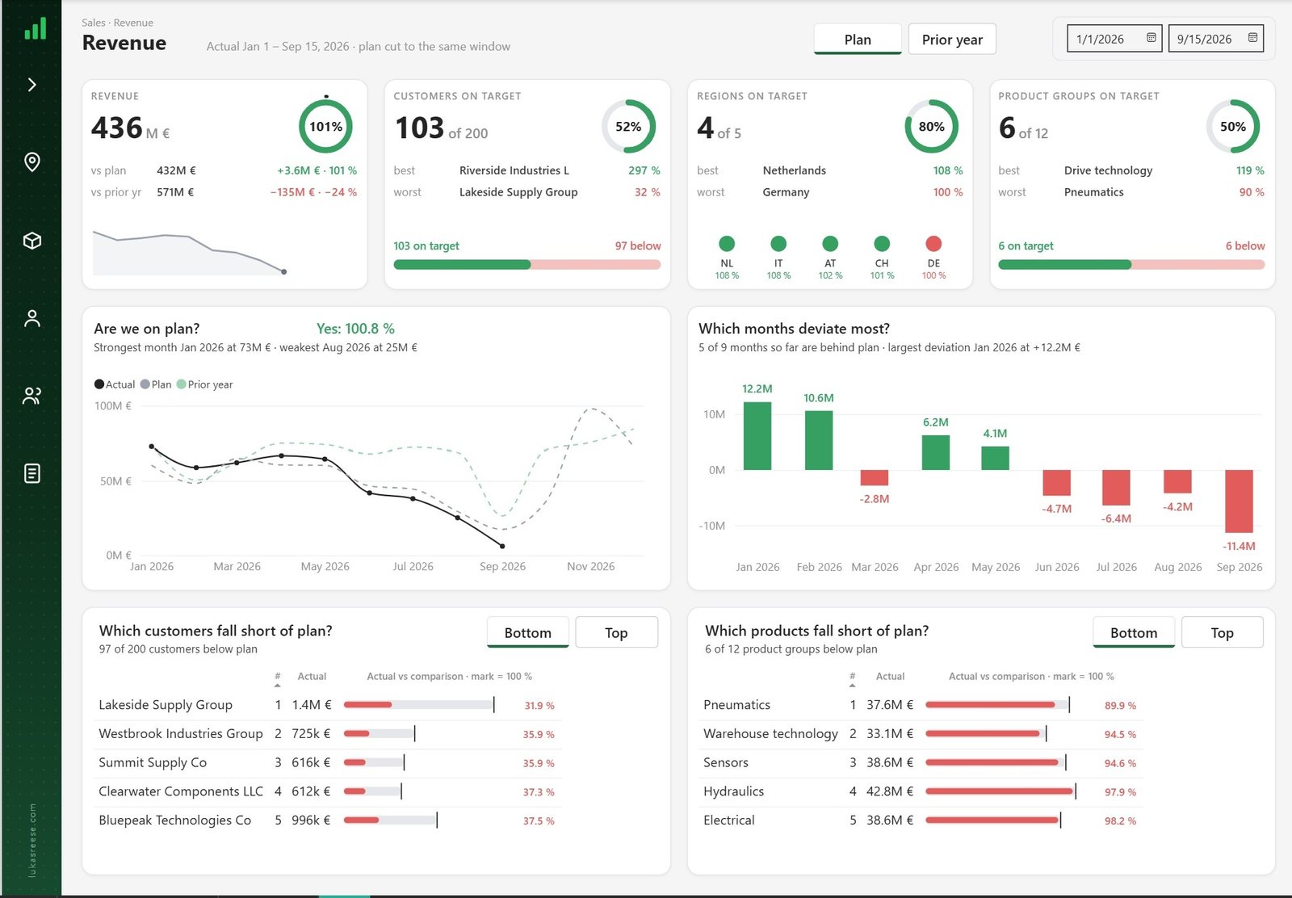Toggle Plan series in chart legend
1292x898 pixels.
156,384
